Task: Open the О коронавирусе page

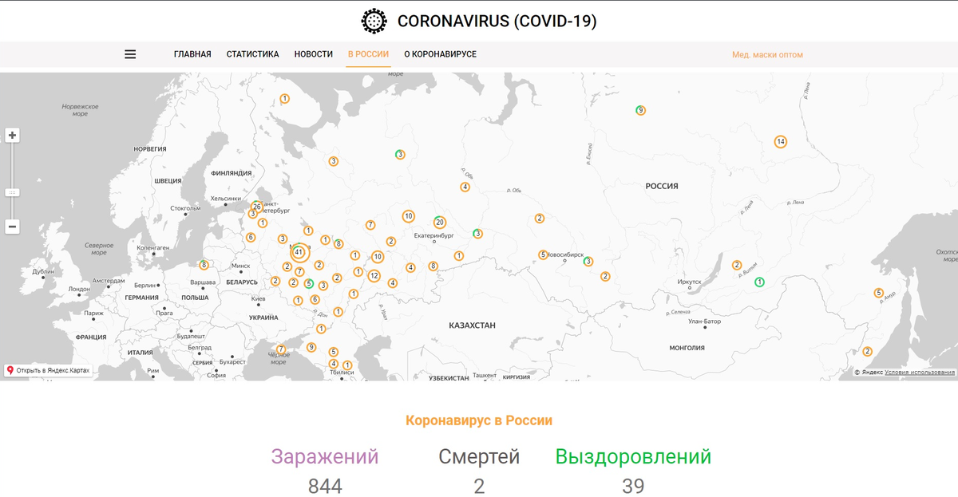Action: pyautogui.click(x=440, y=54)
